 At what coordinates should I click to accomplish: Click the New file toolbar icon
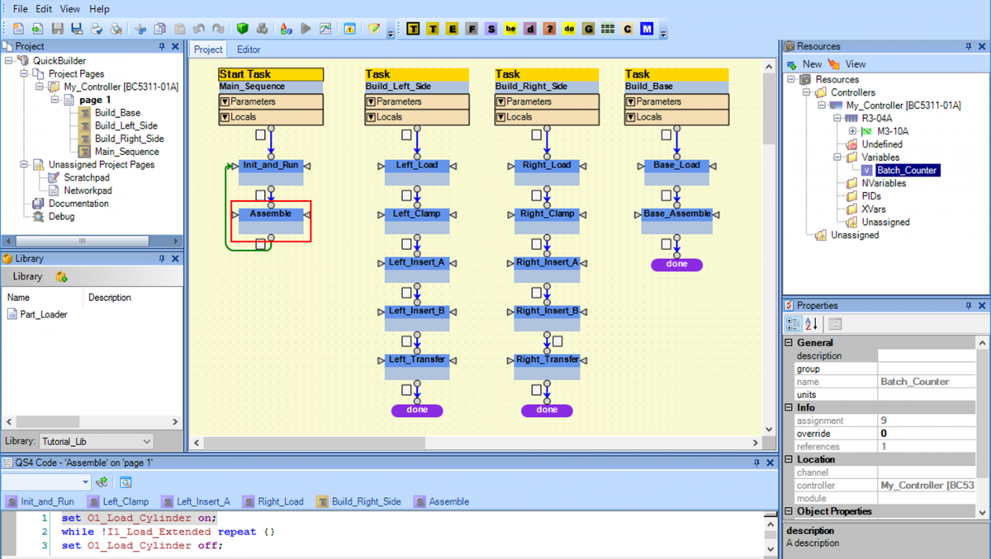18,29
